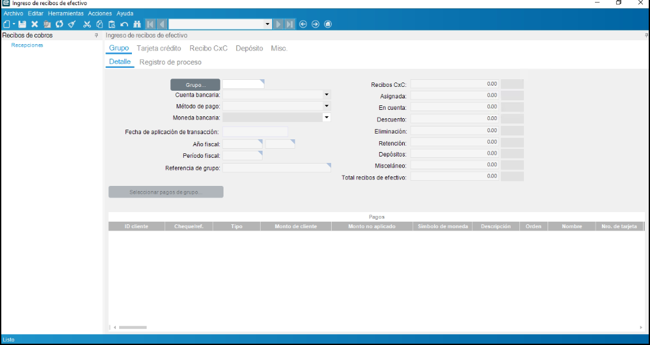Viewport: 650px width, 345px height.
Task: Click the Monto no aplicado column header
Action: pyautogui.click(x=372, y=226)
